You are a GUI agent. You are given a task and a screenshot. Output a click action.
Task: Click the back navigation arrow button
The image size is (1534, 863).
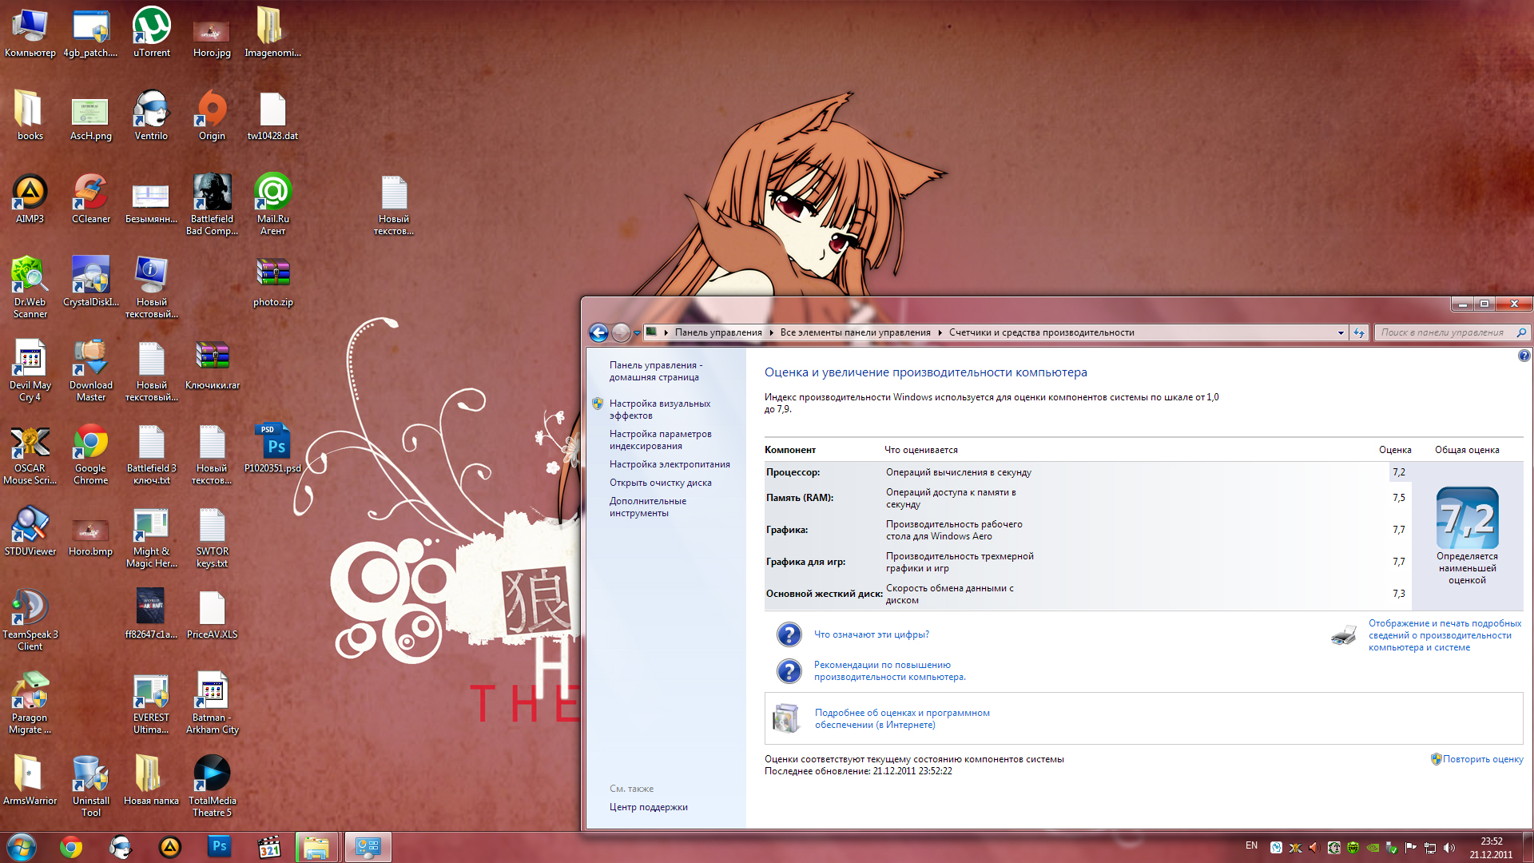coord(598,332)
